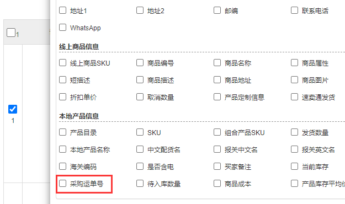Check the highlighted 采购运单号 checkbox
The image size is (345, 204).
click(63, 184)
